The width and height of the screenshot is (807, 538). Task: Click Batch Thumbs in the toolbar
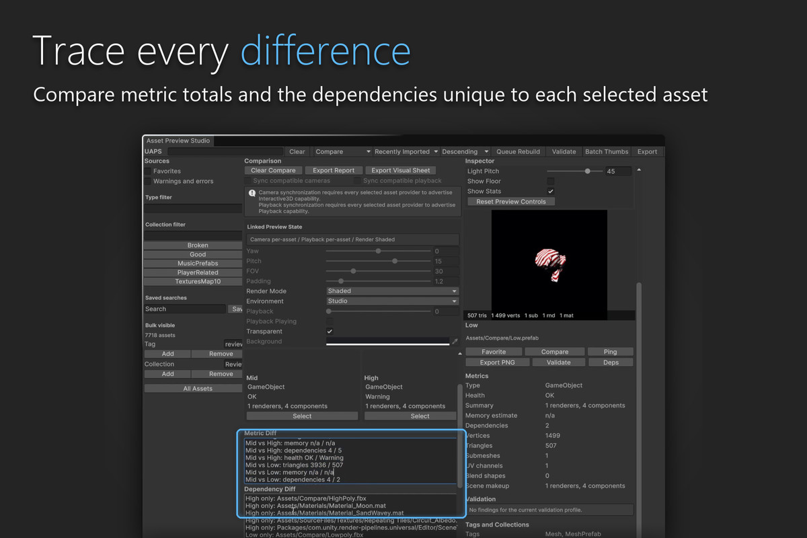[607, 152]
